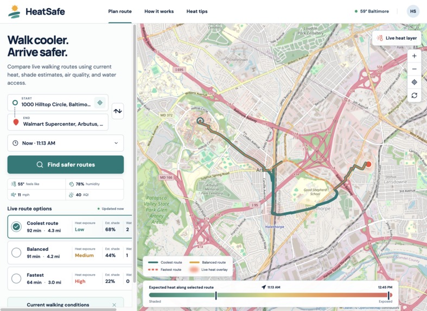The width and height of the screenshot is (427, 311).
Task: Expand the departure time chevron
Action: click(x=116, y=143)
